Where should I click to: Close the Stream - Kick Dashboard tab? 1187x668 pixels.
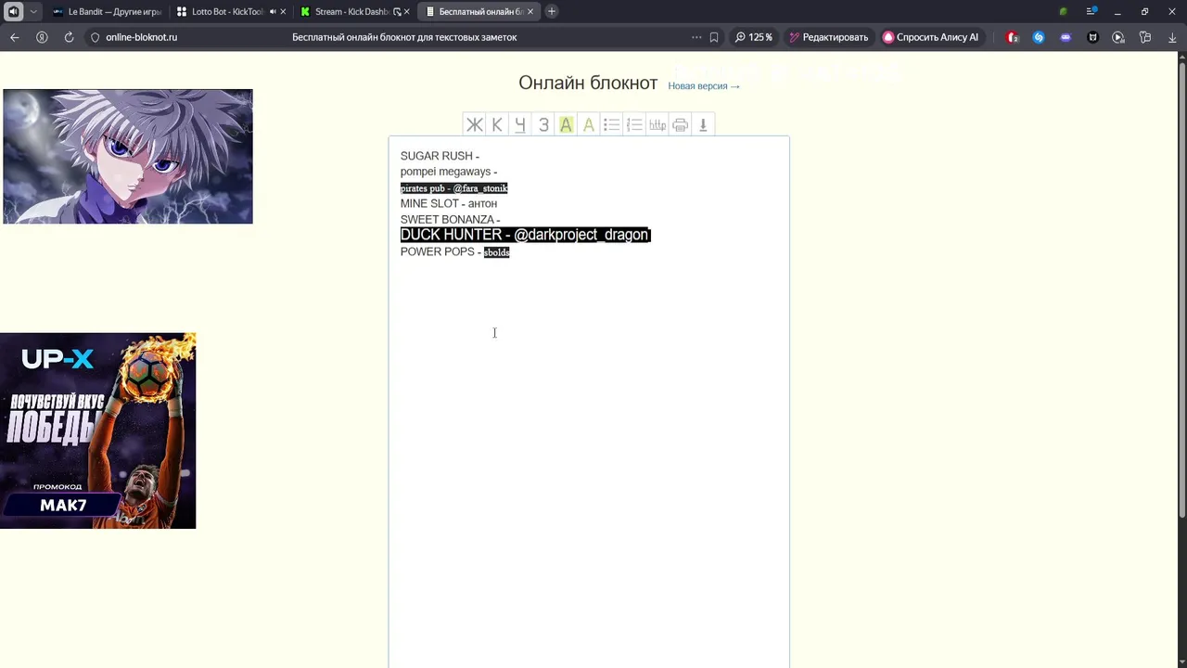(x=407, y=12)
